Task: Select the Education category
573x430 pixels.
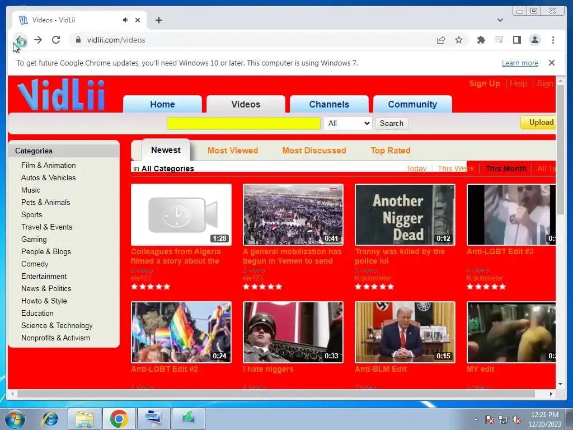Action: pyautogui.click(x=37, y=314)
